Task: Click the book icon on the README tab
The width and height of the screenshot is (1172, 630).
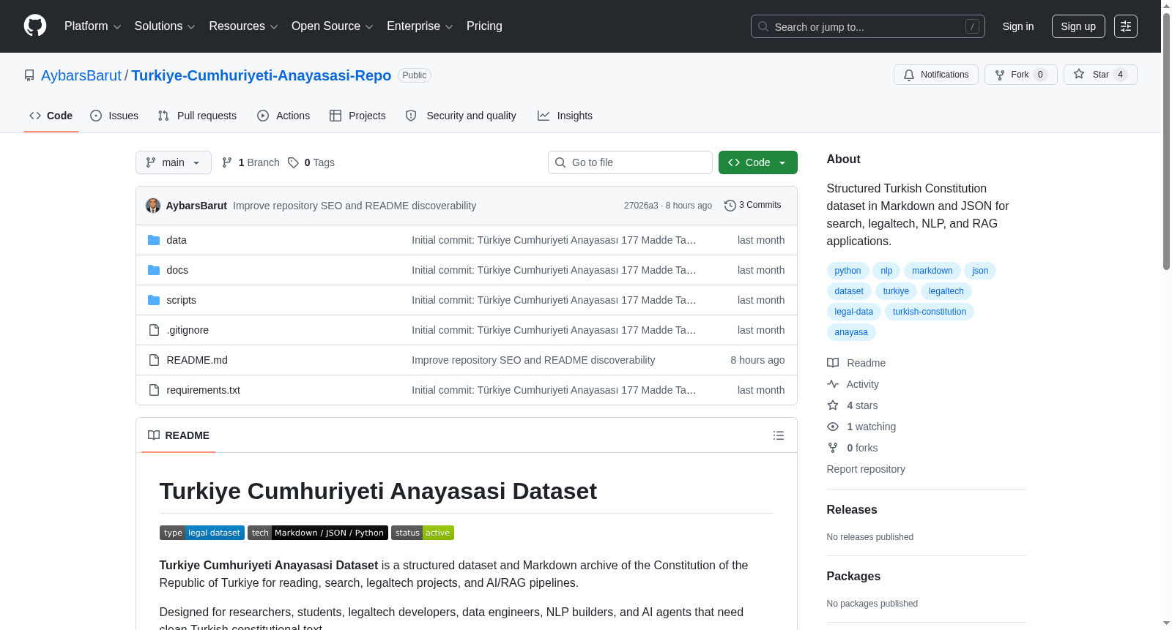Action: tap(154, 435)
